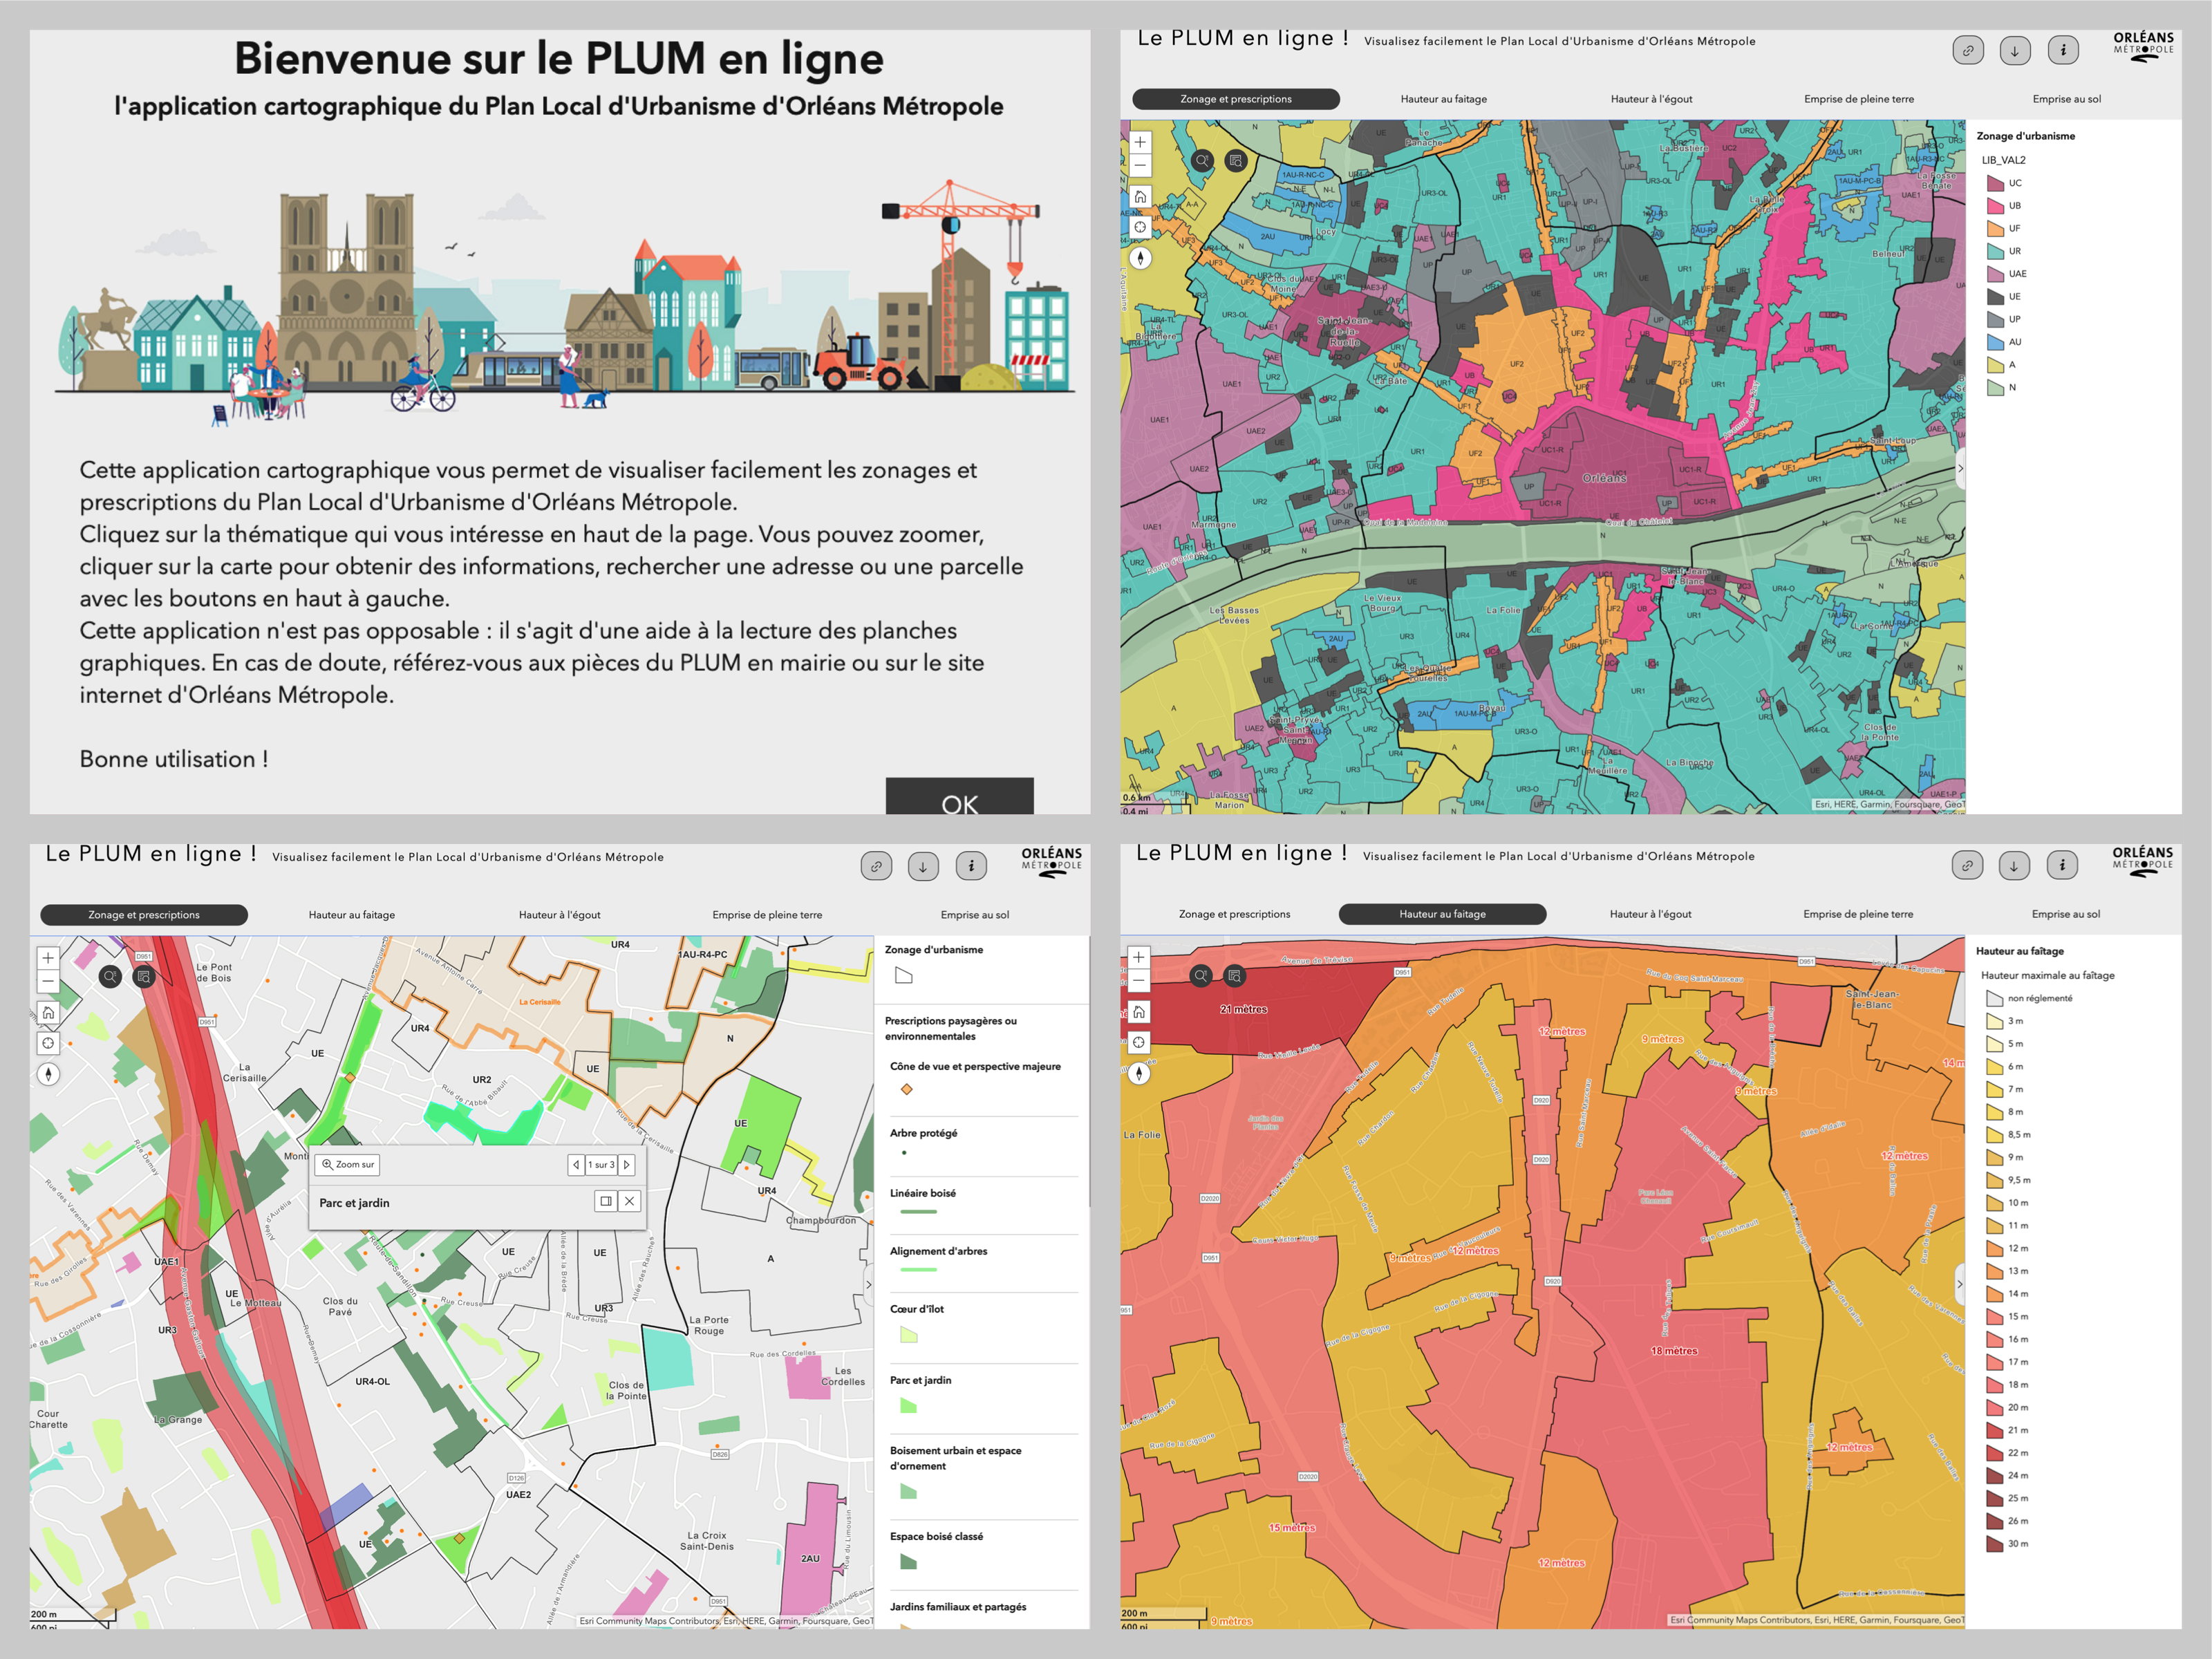Click the Parc et jardin legend swatch
Screen dimensions: 2212x1659
(x=908, y=1406)
